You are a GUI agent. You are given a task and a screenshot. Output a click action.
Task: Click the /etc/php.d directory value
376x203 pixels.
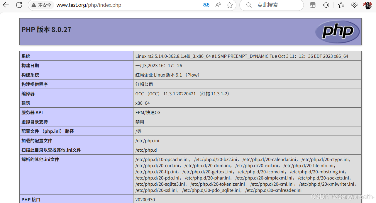click(146, 150)
